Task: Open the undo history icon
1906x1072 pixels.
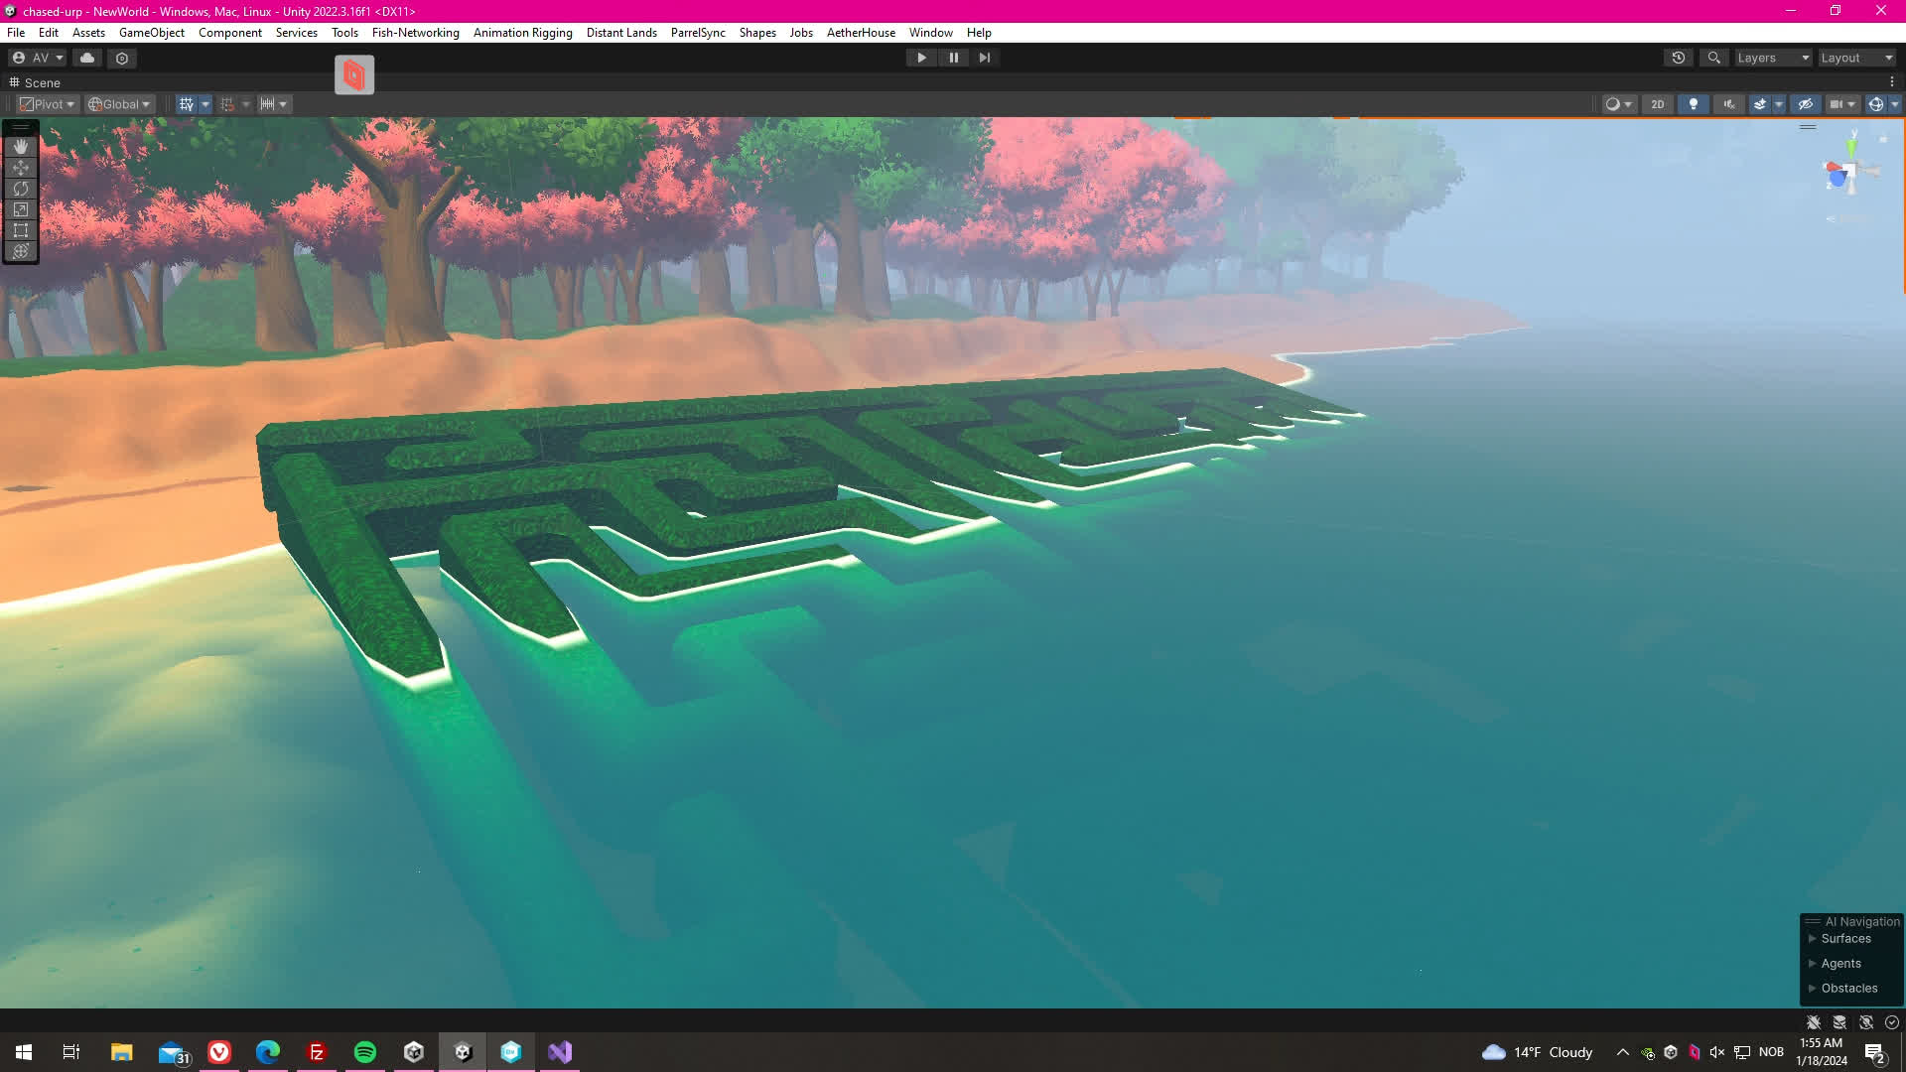Action: coord(1679,58)
